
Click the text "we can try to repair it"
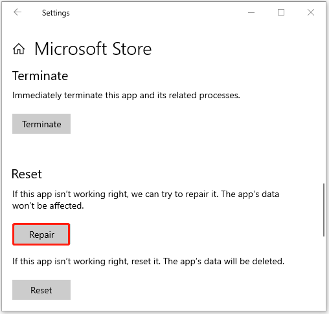pos(174,194)
